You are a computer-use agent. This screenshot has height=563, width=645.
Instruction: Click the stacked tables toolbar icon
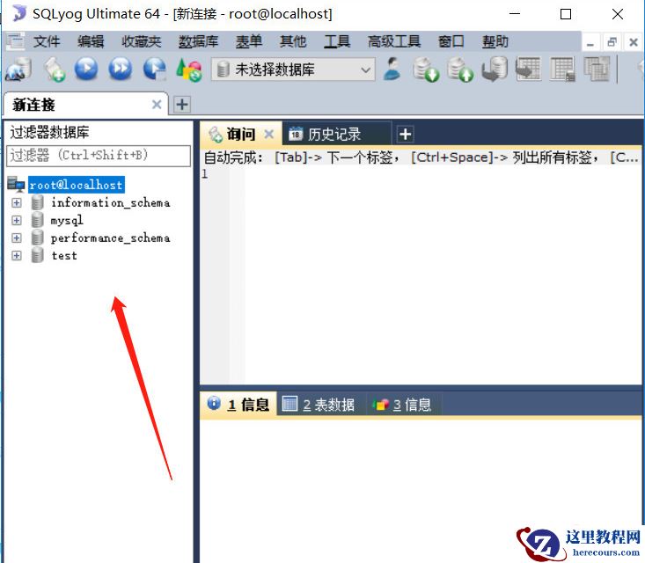pyautogui.click(x=597, y=69)
